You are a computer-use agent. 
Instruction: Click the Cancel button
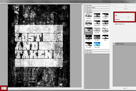(125, 9)
